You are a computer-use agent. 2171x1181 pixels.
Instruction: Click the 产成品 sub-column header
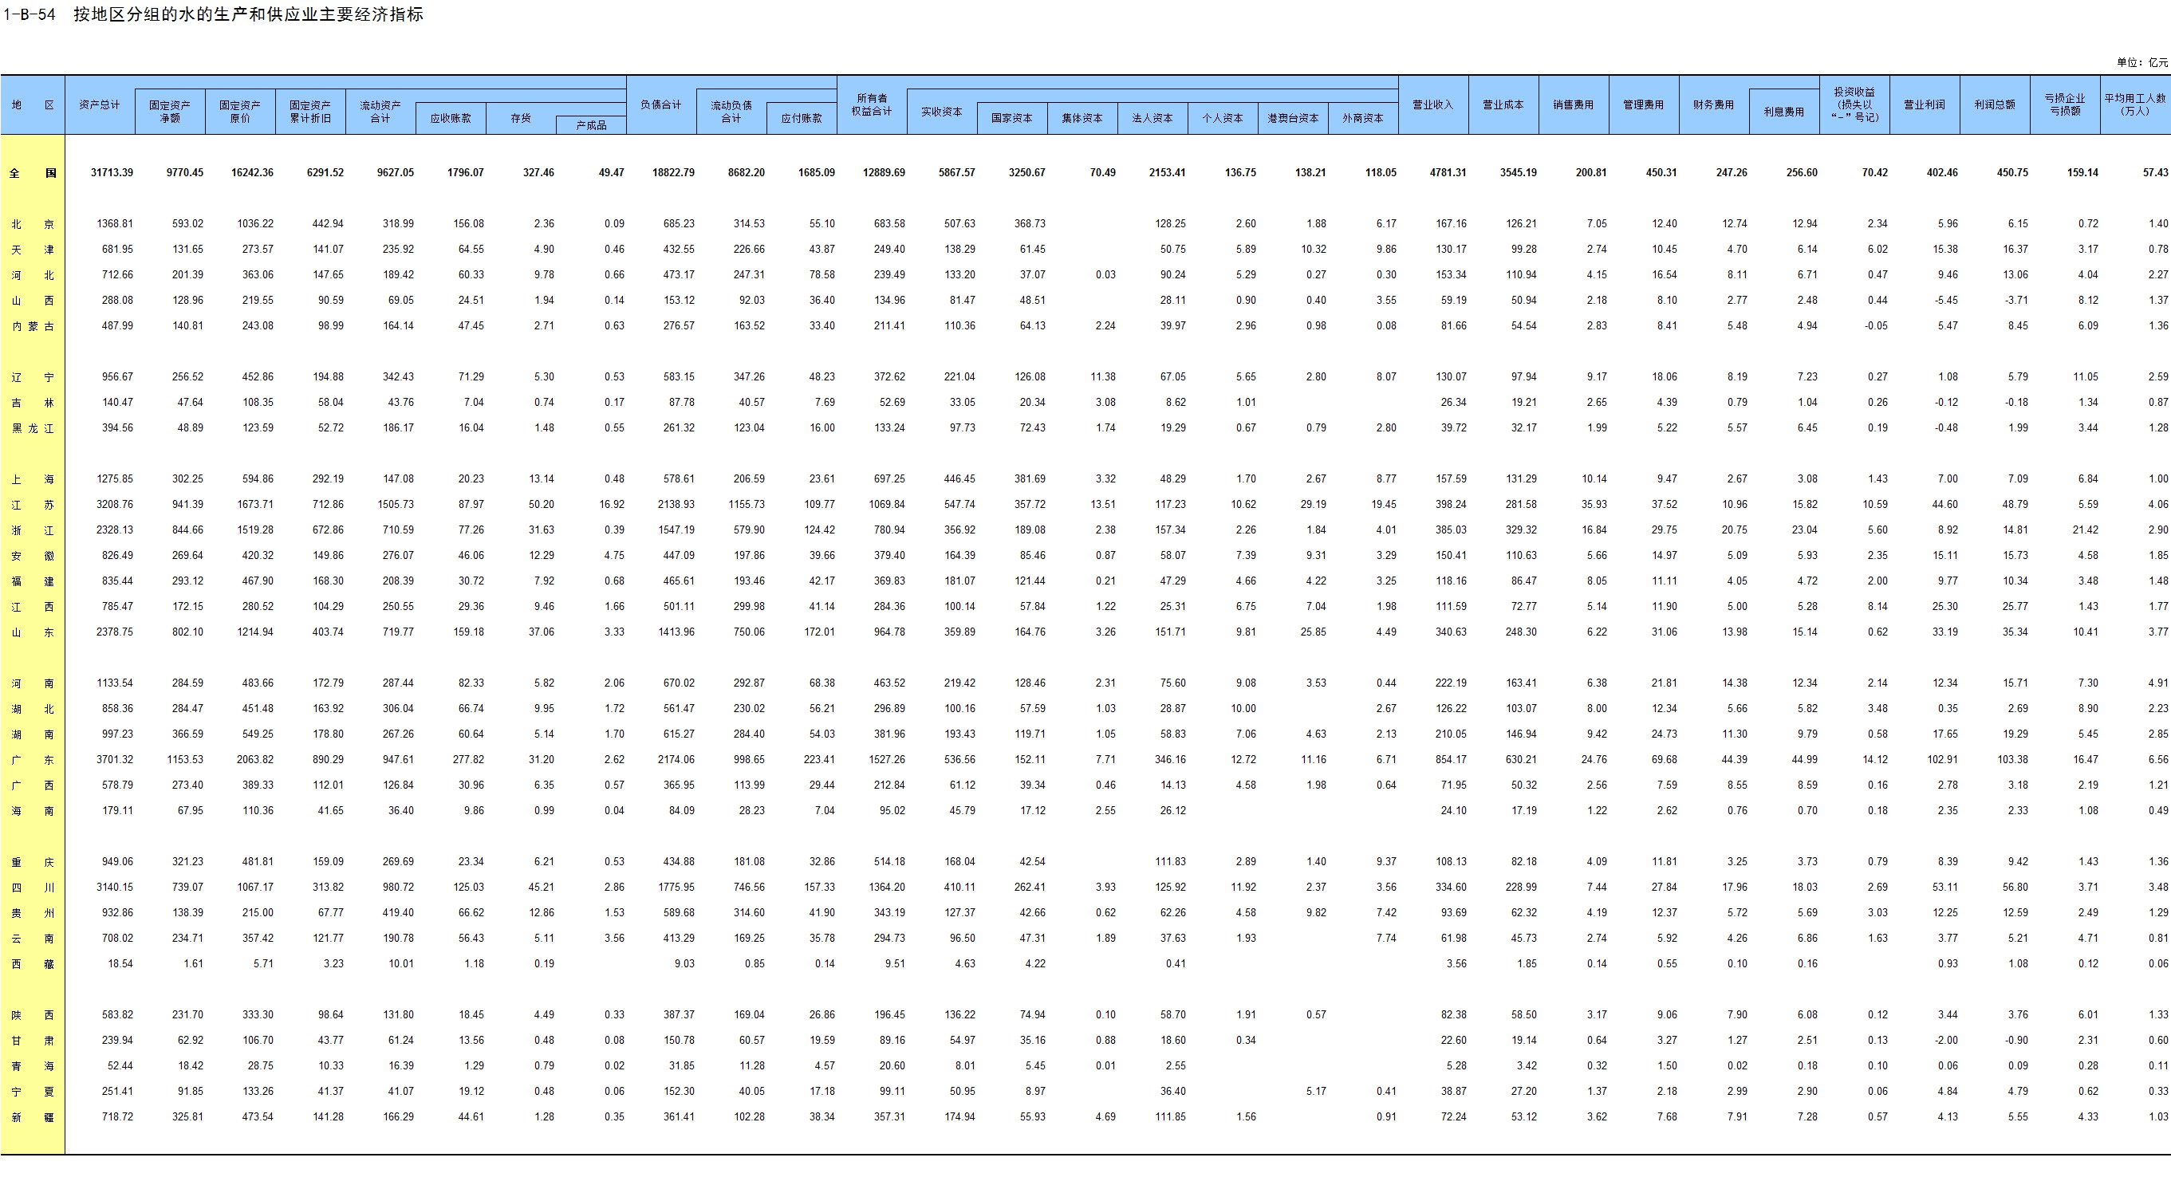pyautogui.click(x=591, y=125)
